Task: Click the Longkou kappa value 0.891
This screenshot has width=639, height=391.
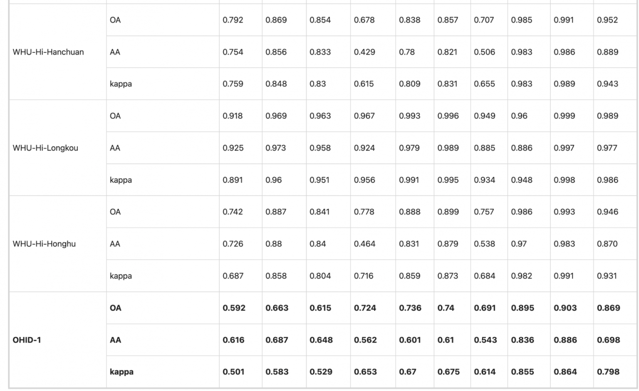Action: point(233,180)
